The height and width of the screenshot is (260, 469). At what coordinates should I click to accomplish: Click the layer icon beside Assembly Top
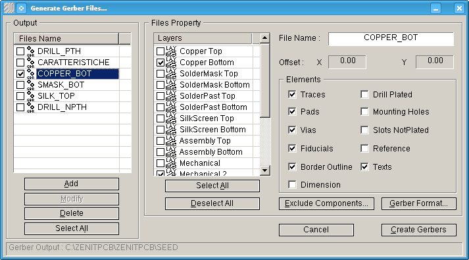pyautogui.click(x=171, y=141)
